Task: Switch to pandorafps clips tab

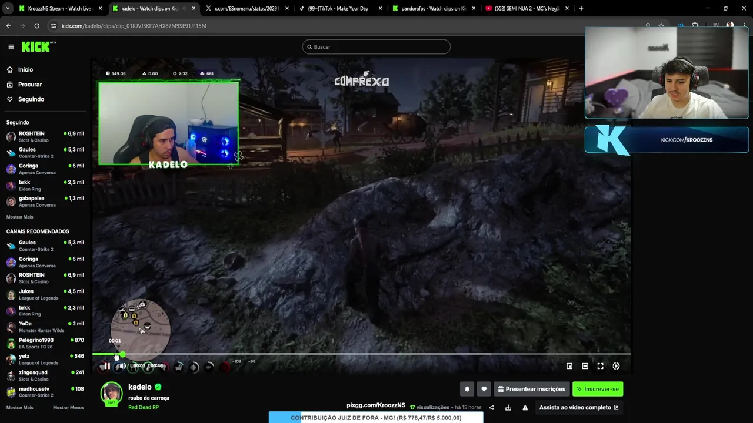Action: [433, 8]
